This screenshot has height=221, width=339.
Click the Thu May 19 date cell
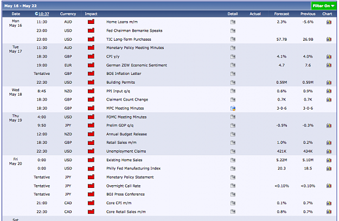(x=16, y=118)
